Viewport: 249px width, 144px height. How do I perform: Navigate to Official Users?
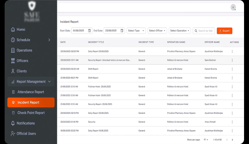click(26, 133)
